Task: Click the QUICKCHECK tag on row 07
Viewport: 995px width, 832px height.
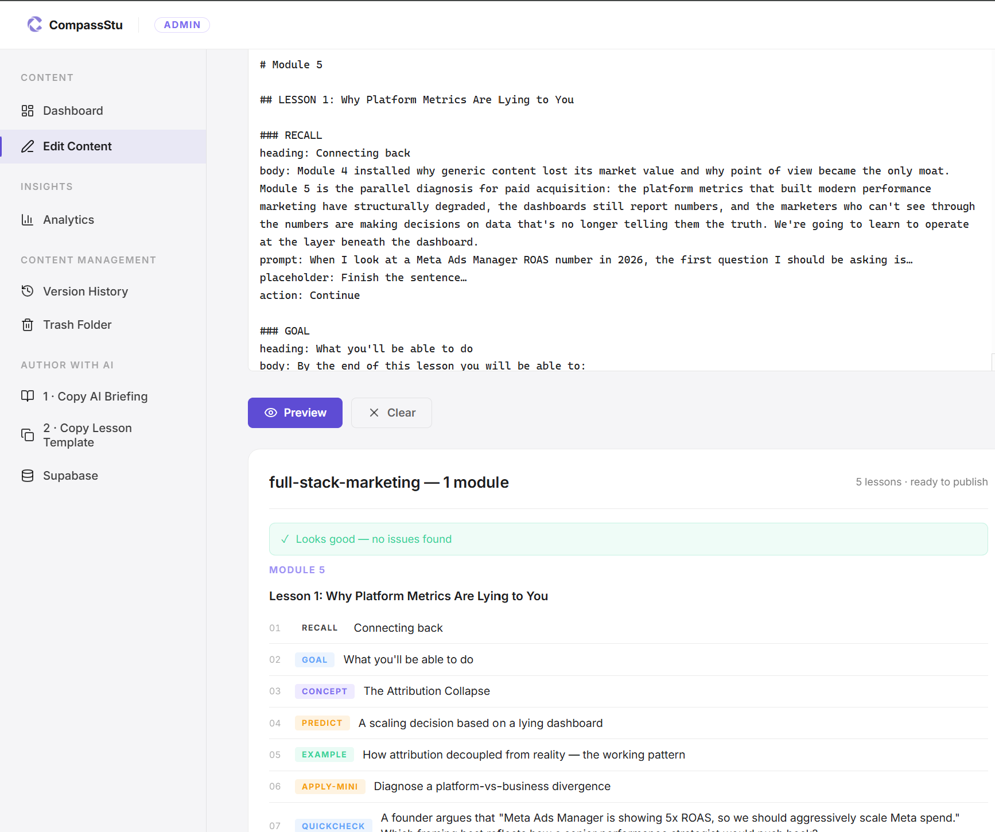Action: tap(333, 826)
